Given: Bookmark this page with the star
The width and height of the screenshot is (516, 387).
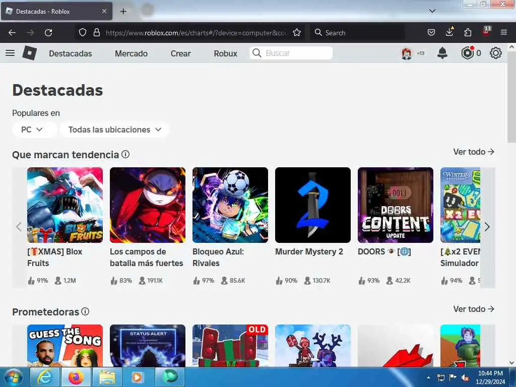Looking at the screenshot, I should [x=297, y=33].
